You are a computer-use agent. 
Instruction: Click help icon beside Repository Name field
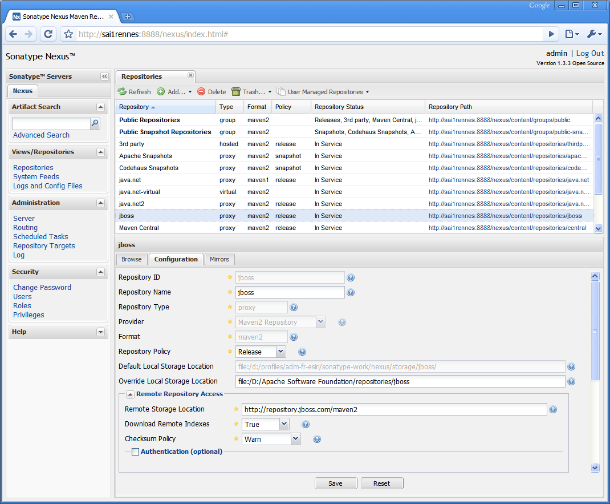coord(351,293)
